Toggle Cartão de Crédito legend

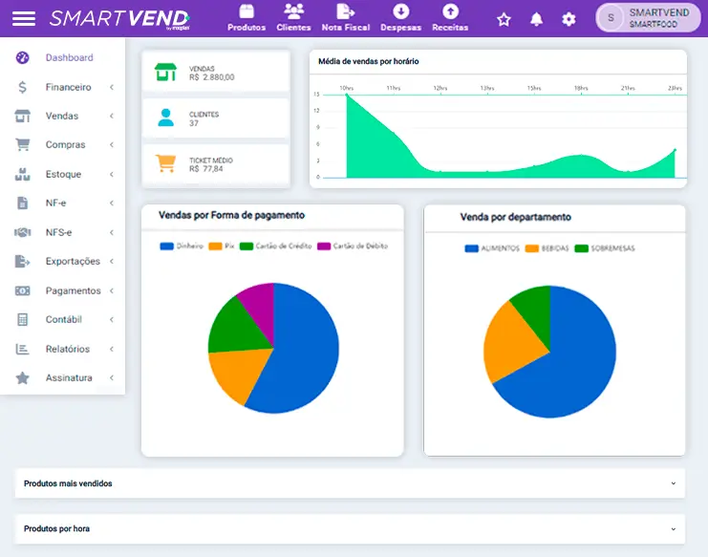276,246
